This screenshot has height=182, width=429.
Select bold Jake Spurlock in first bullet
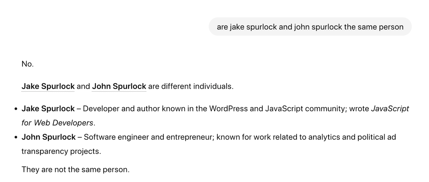[48, 109]
